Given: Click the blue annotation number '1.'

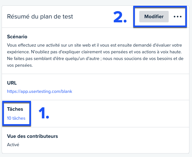Looking at the screenshot, I should click(44, 113).
